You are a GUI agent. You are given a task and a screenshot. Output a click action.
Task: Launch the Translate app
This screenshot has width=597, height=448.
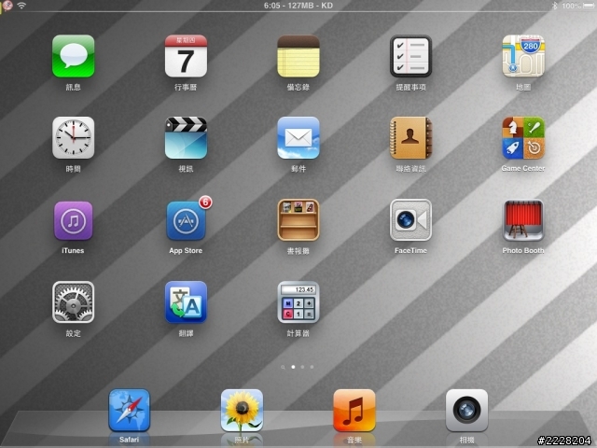pos(186,302)
